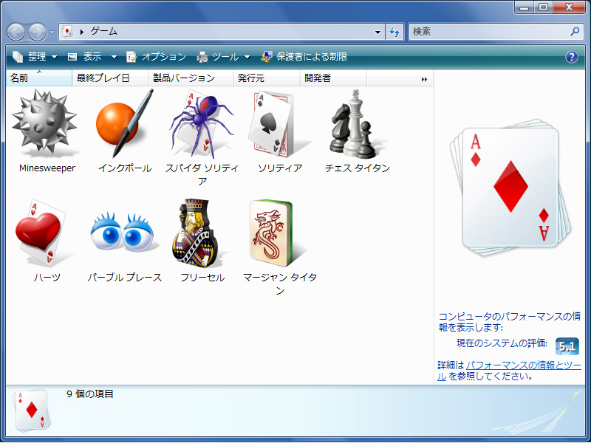Image resolution: width=591 pixels, height=443 pixels.
Task: Click the インクボール name label
Action: point(125,168)
